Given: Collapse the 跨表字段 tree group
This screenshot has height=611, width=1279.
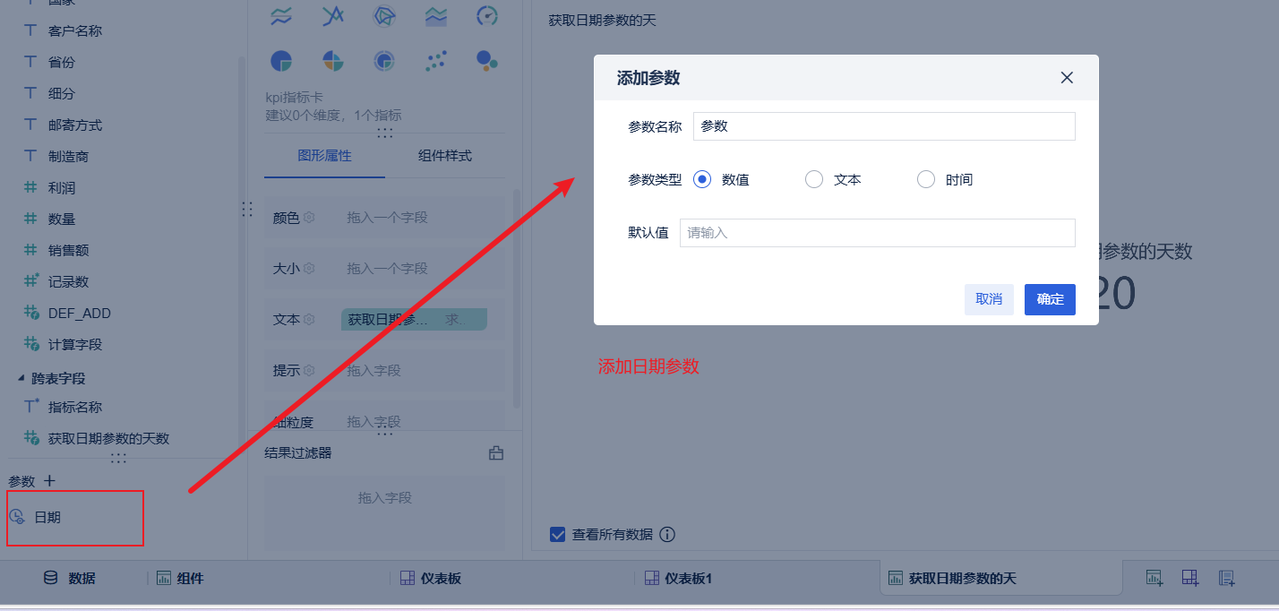Looking at the screenshot, I should pyautogui.click(x=22, y=378).
